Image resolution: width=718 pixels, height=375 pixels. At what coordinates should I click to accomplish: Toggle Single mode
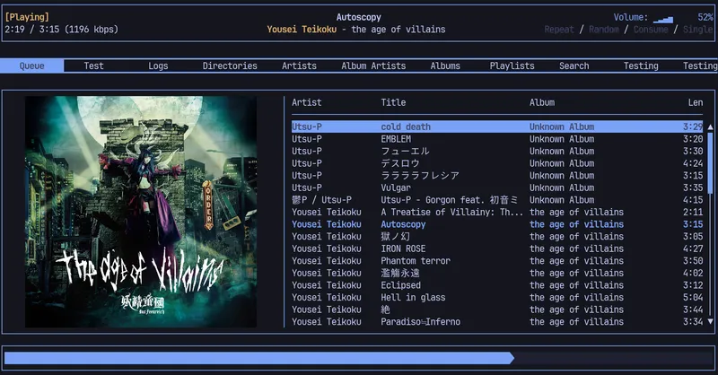(698, 30)
